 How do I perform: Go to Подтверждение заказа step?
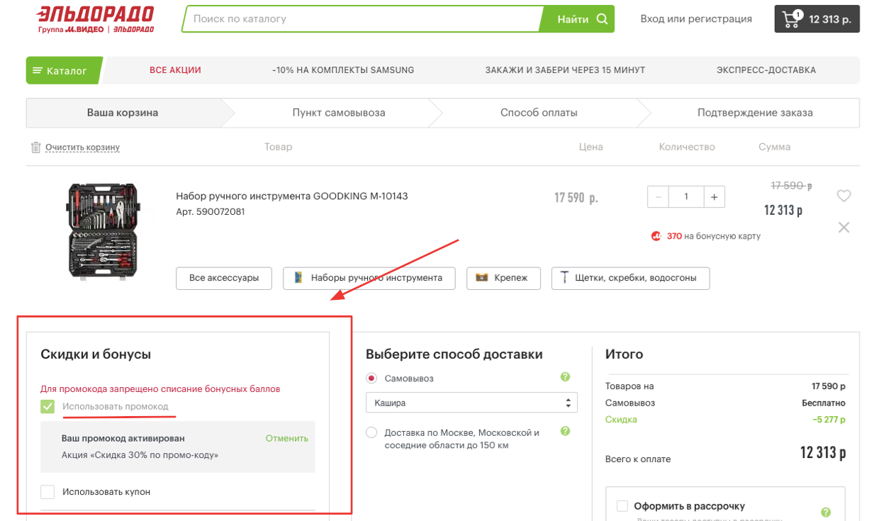755,113
